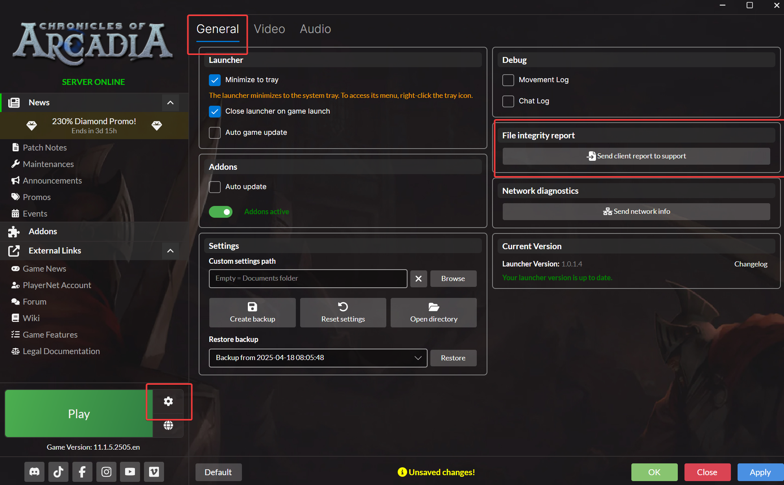The height and width of the screenshot is (485, 784).
Task: Enable Auto game update checkbox
Action: (215, 133)
